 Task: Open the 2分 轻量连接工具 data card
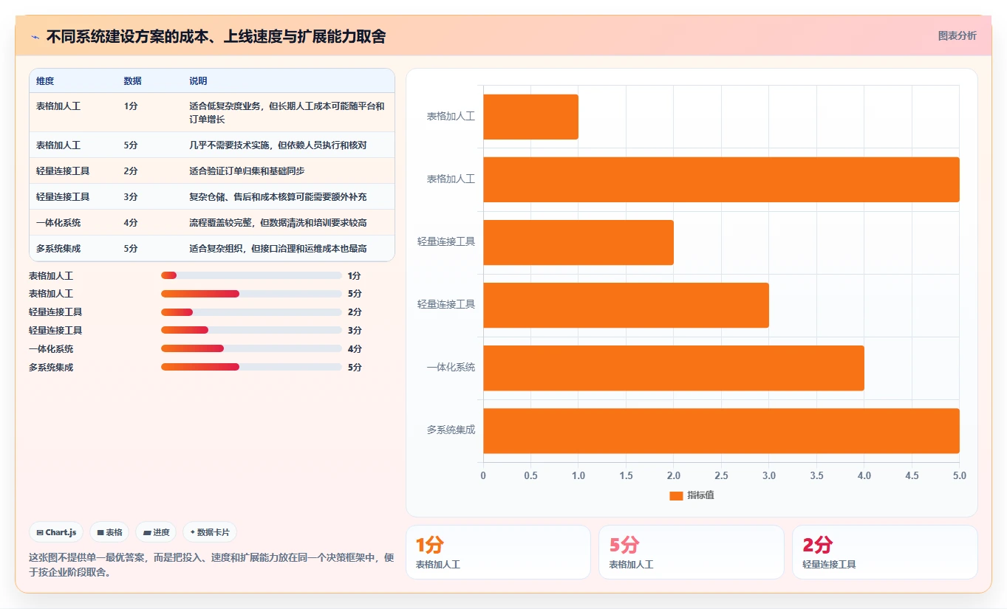(x=884, y=552)
